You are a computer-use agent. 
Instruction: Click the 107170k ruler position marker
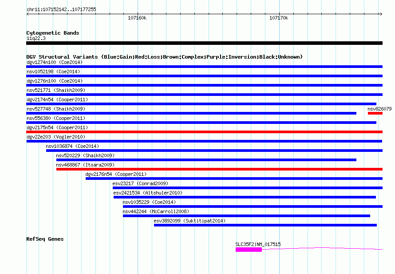coord(279,18)
